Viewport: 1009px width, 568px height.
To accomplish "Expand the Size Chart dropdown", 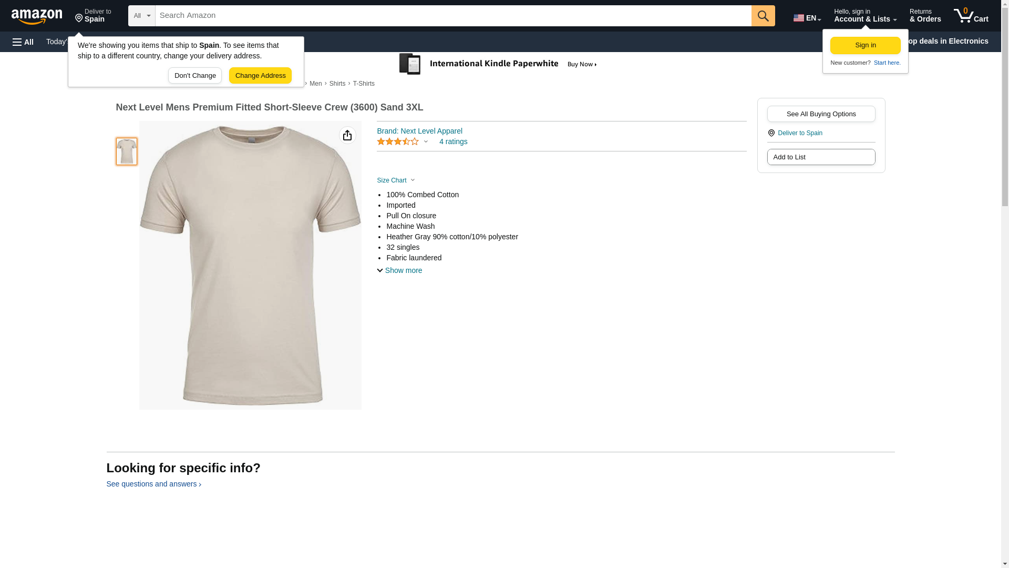I will click(396, 180).
